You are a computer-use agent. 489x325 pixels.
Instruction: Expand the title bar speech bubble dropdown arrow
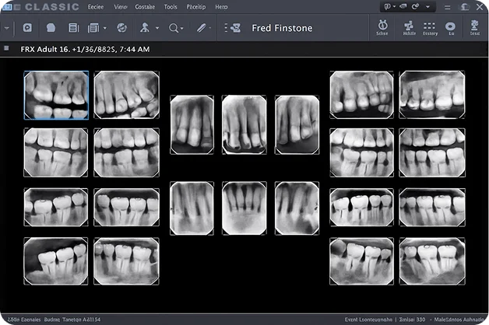(394, 6)
